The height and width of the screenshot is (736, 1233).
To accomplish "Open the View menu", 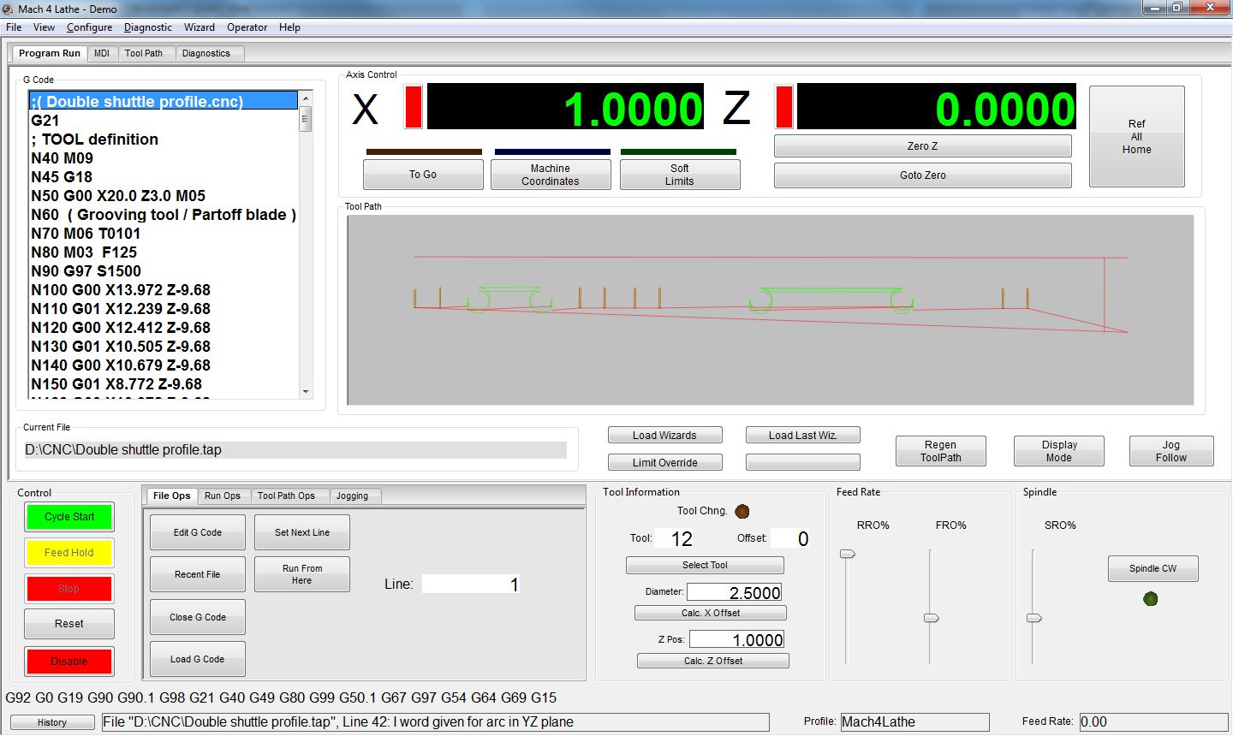I will (44, 27).
